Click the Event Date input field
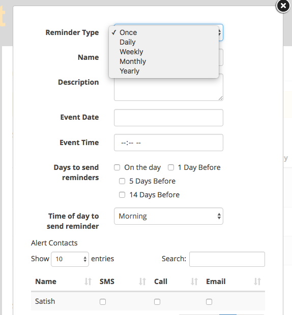Viewport: 292px width, 315px height. pos(168,118)
